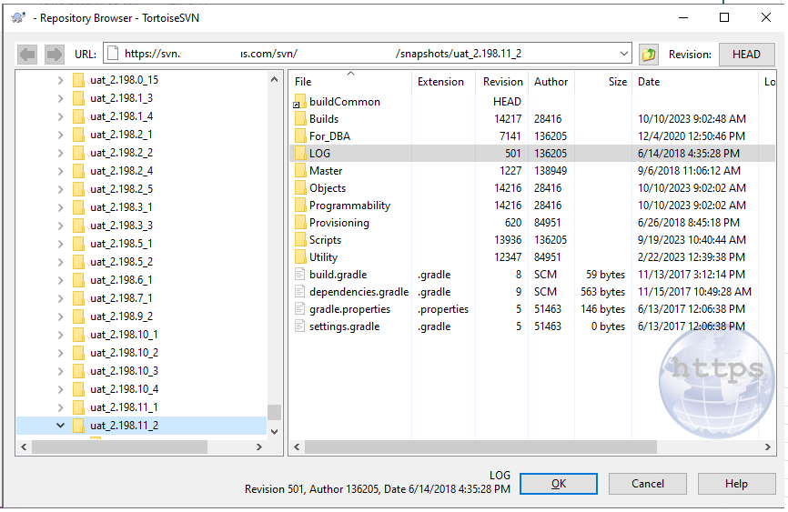Open the URL history dropdown arrow
Image resolution: width=788 pixels, height=512 pixels.
point(623,54)
